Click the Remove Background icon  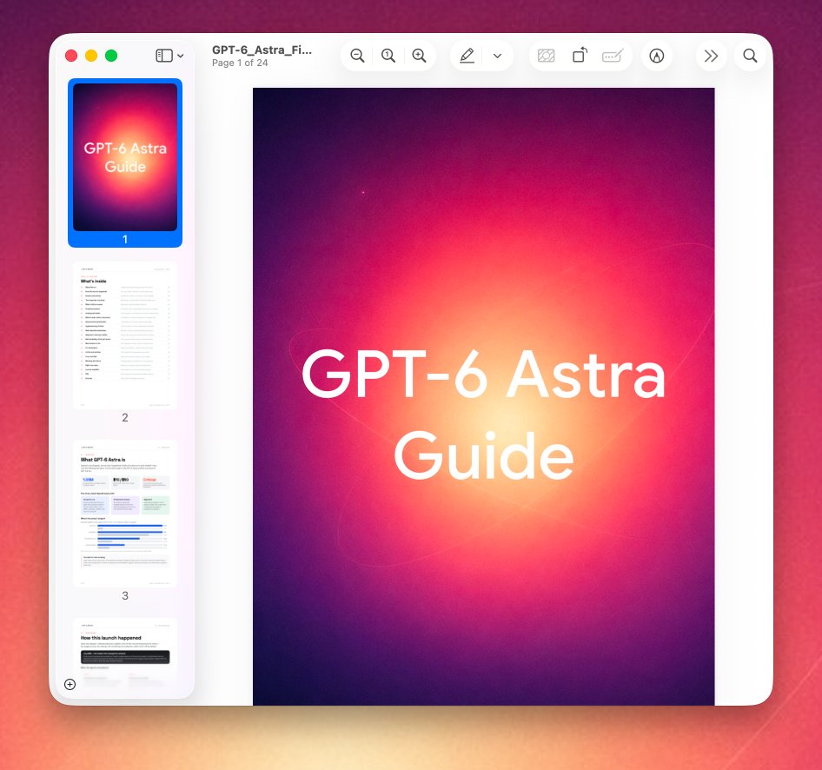[x=547, y=56]
